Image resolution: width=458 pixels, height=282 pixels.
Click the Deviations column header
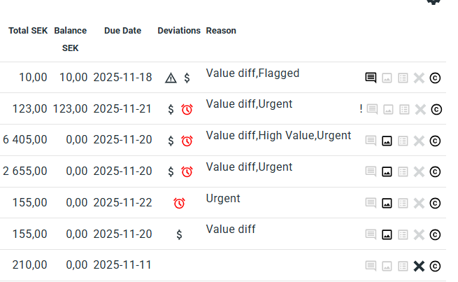click(179, 31)
